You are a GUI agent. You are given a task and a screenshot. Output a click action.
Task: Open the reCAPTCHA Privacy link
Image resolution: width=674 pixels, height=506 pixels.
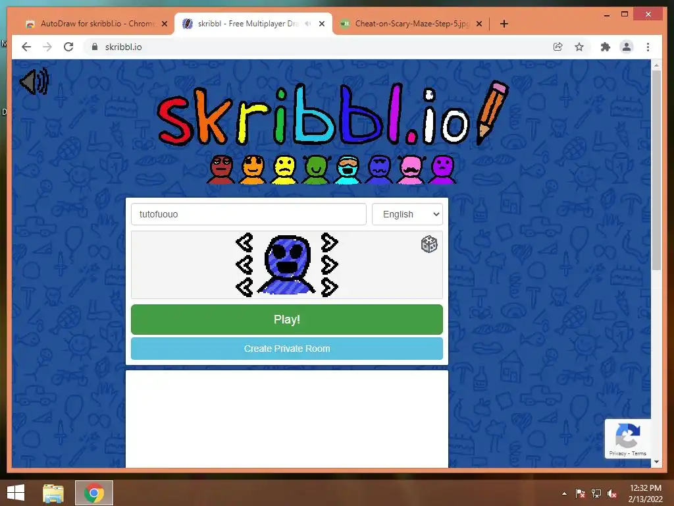point(617,453)
